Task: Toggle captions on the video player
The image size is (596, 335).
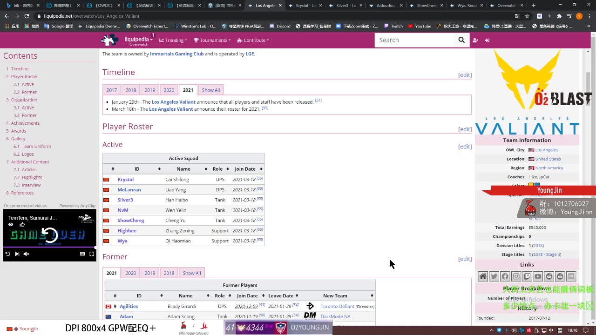Action: click(82, 254)
